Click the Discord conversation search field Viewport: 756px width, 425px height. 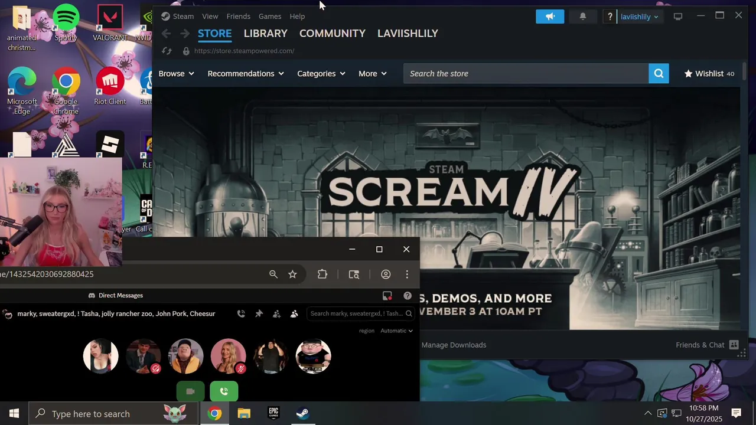[360, 313]
